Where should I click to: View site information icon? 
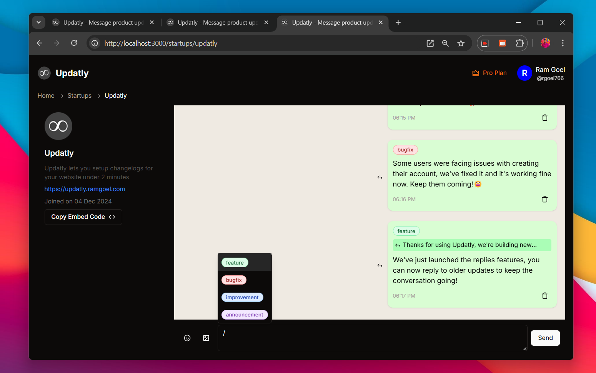(95, 43)
